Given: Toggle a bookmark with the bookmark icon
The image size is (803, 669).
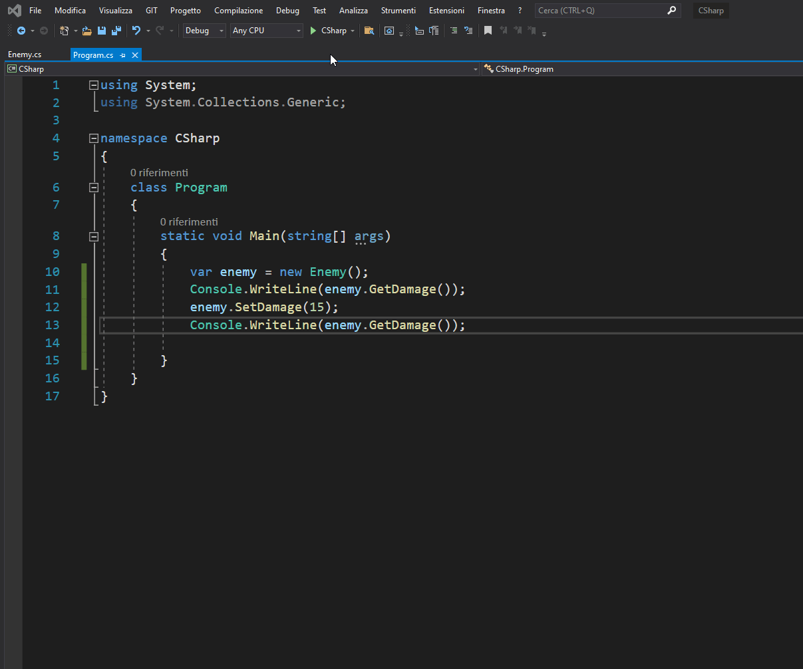Looking at the screenshot, I should 488,31.
